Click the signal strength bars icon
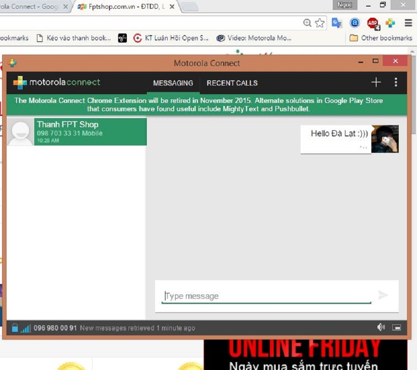 [x=26, y=329]
